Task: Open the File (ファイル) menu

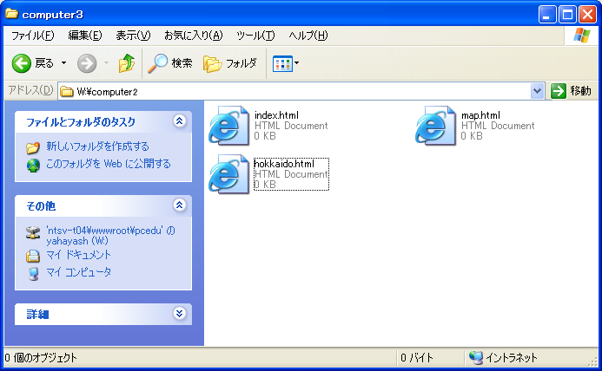Action: [x=32, y=36]
